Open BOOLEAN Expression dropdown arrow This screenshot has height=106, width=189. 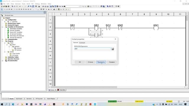(x=110, y=49)
